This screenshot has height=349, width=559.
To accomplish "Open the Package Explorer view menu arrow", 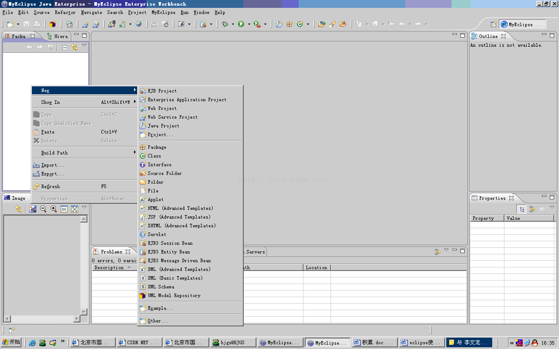I will [x=84, y=45].
